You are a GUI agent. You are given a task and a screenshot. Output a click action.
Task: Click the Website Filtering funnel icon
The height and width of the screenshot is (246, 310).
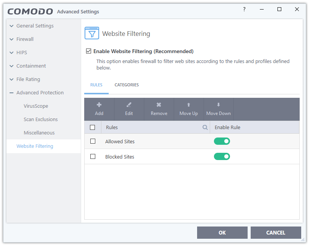(91, 34)
